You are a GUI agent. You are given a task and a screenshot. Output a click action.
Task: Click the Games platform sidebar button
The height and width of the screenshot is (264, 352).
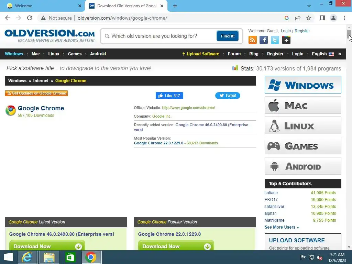(303, 146)
